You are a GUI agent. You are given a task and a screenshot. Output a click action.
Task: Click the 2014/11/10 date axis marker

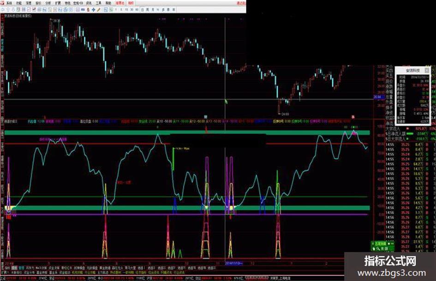233,263
